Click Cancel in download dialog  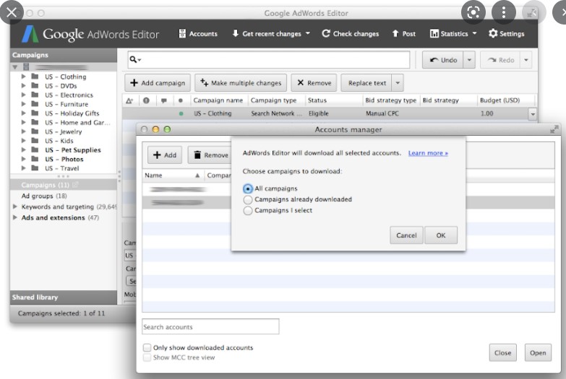(x=406, y=235)
